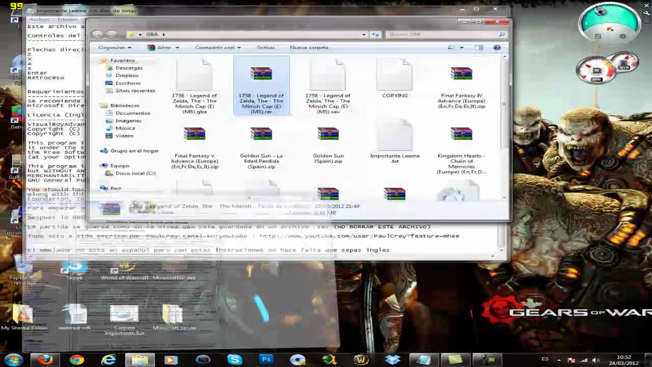
Task: Expand the view options dropdown arrow
Action: click(x=461, y=47)
